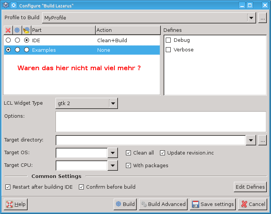Click the red X column header icon
This screenshot has height=214, width=271.
coord(8,30)
